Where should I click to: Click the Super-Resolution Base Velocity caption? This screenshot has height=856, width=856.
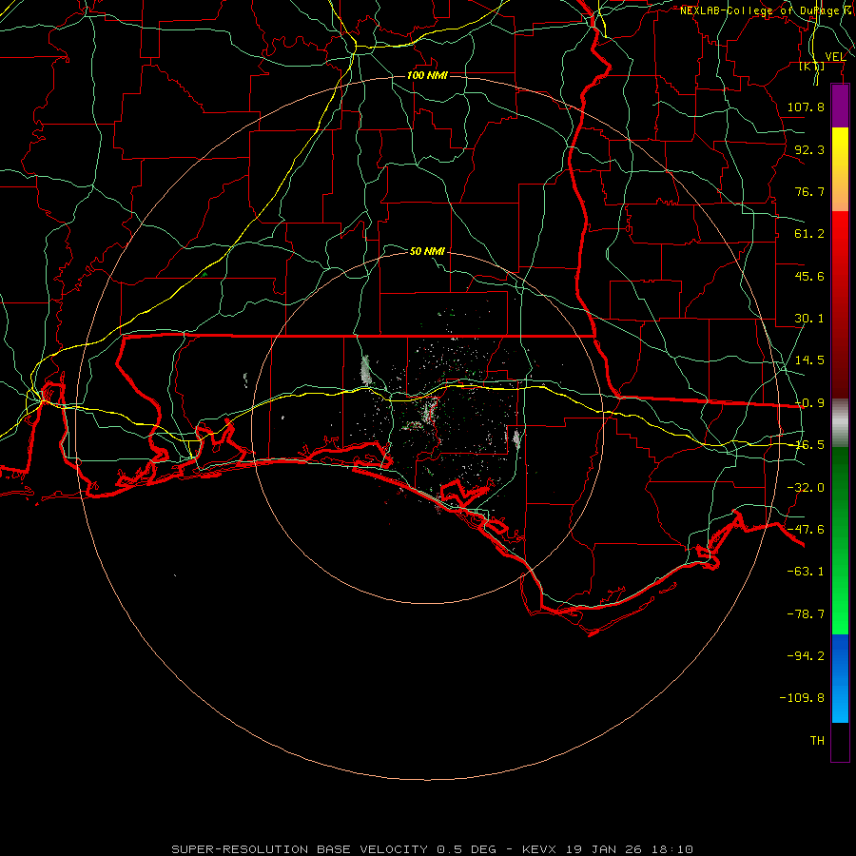coord(433,849)
